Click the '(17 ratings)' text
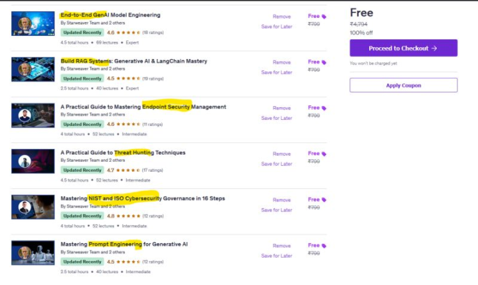The image size is (478, 285). click(x=153, y=170)
